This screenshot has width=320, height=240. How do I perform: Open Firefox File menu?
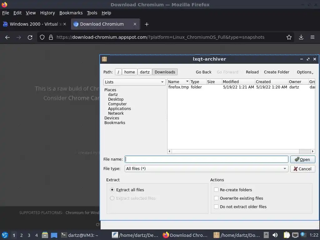click(6, 13)
